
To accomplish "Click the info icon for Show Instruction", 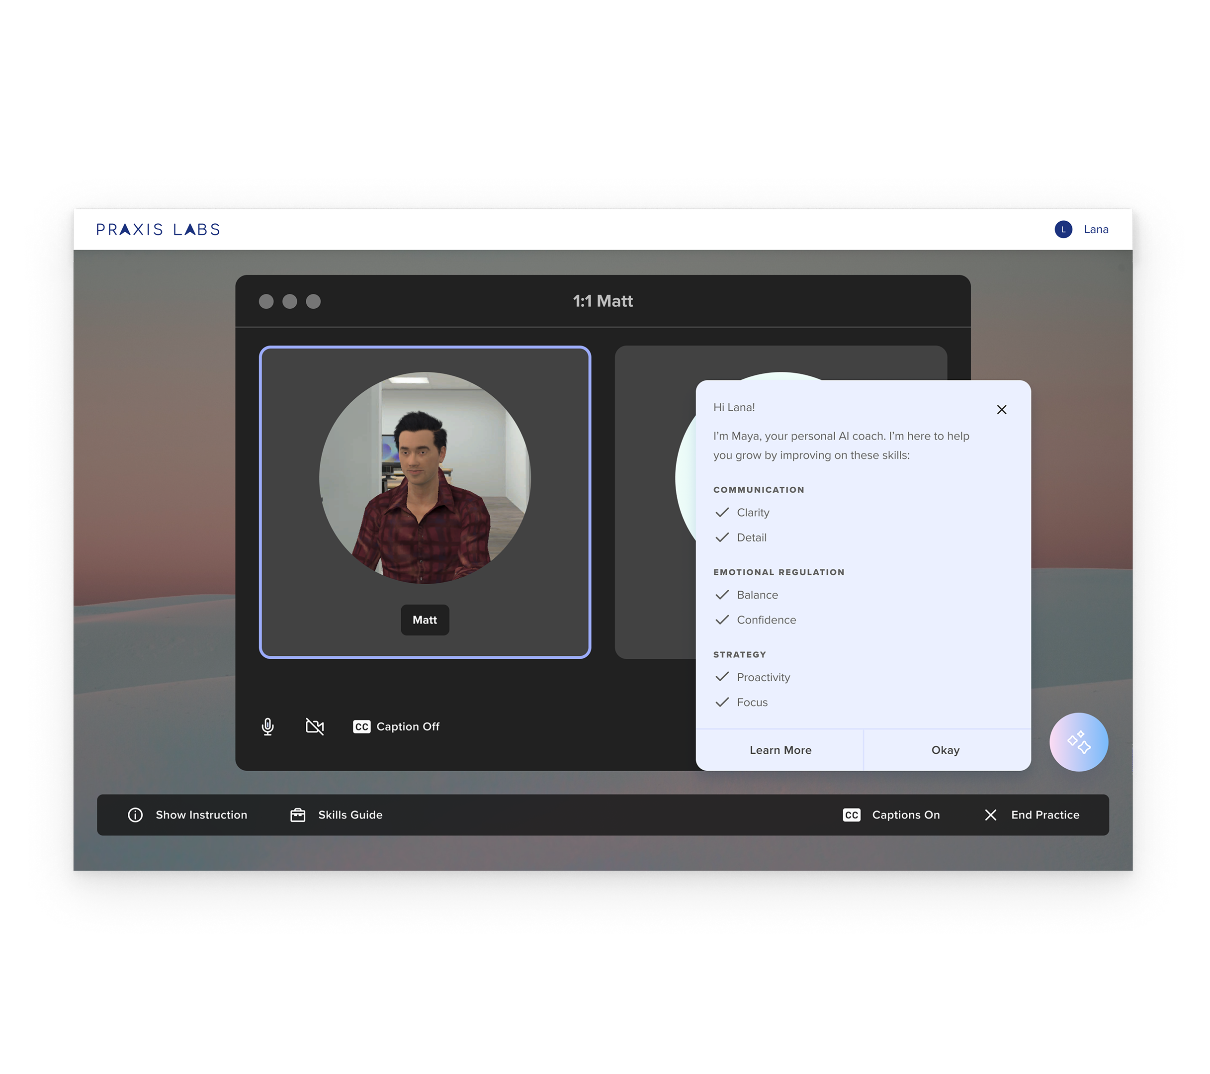I will 135,814.
